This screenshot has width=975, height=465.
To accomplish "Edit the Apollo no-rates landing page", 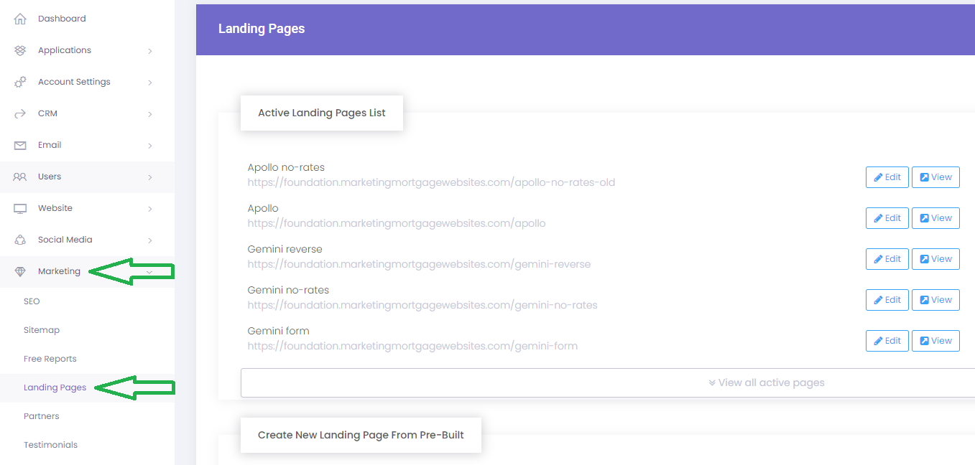I will tap(887, 177).
